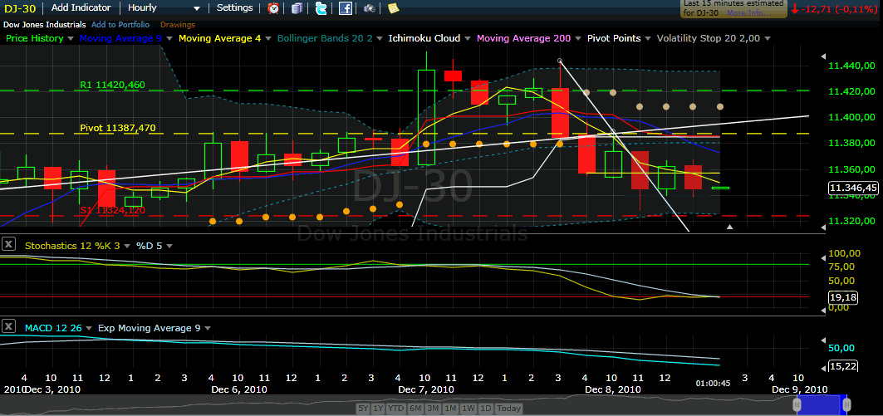Image resolution: width=883 pixels, height=416 pixels.
Task: Click the drawn trendline's circle anchor point
Action: 559,61
